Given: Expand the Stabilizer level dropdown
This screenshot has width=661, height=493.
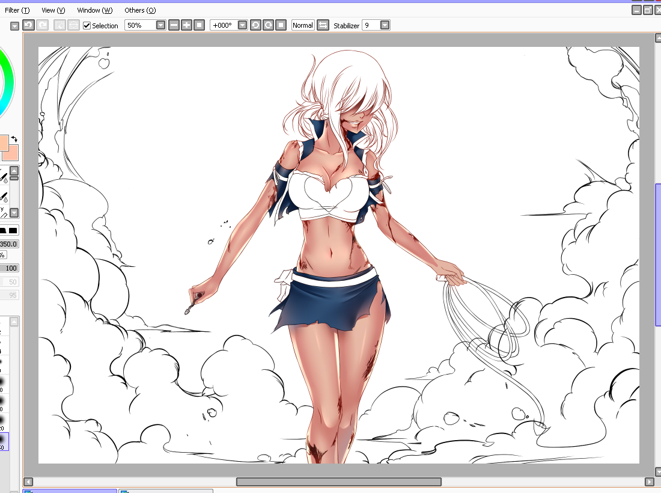Looking at the screenshot, I should click(385, 25).
